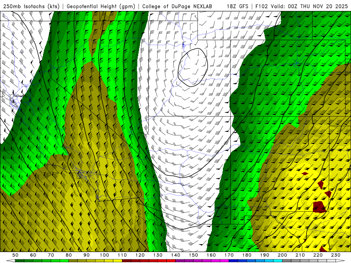This screenshot has height=263, width=351.
Task: Click the 110 label on the color scale
Action: 122,255
